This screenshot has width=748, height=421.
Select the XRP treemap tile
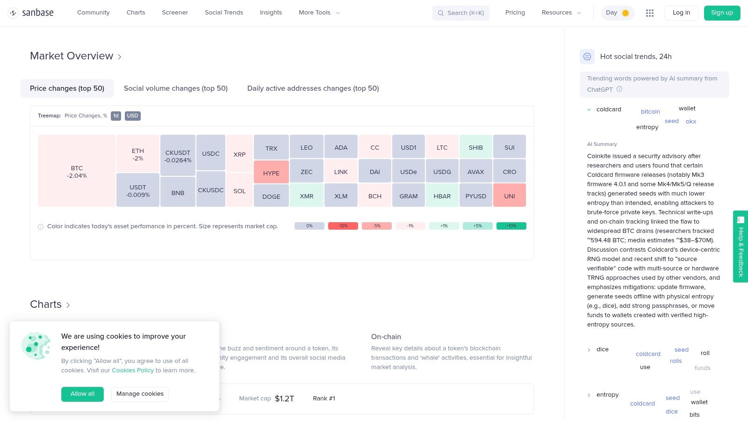coord(239,153)
